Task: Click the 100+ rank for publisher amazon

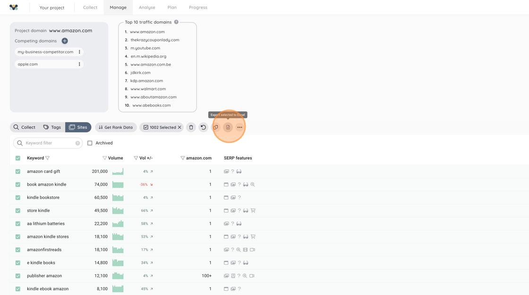Action: pos(206,276)
